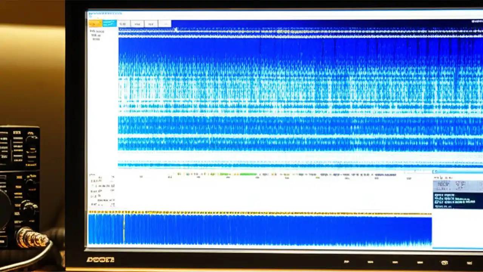Select the top menu bar entry
The height and width of the screenshot is (272, 483).
[x=91, y=14]
